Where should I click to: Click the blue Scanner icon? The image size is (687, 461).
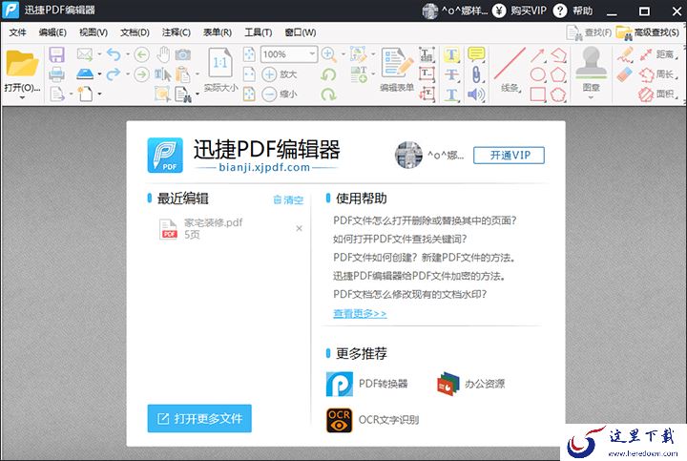(x=85, y=73)
